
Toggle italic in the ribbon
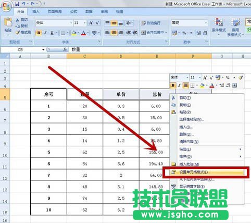coord(45,33)
